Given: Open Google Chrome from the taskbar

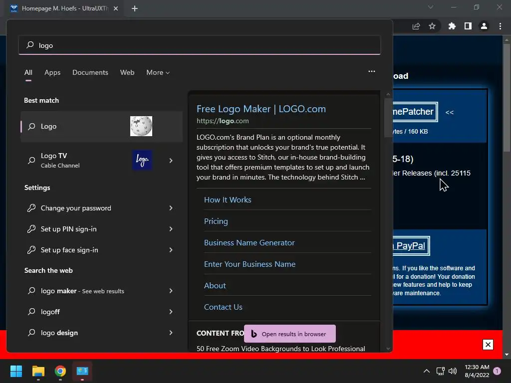Looking at the screenshot, I should point(60,371).
